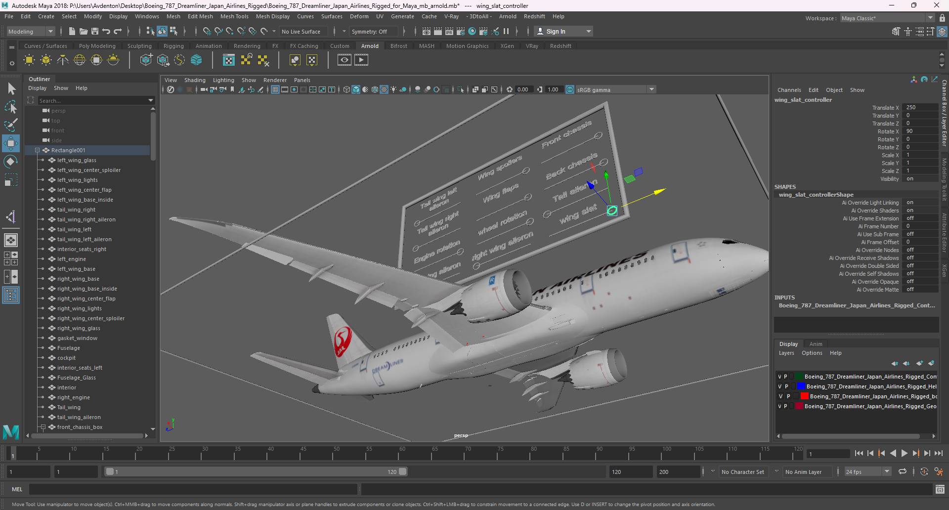Toggle visibility V of Rigged_Con layer
Screen dimensions: 949x510
(779, 377)
